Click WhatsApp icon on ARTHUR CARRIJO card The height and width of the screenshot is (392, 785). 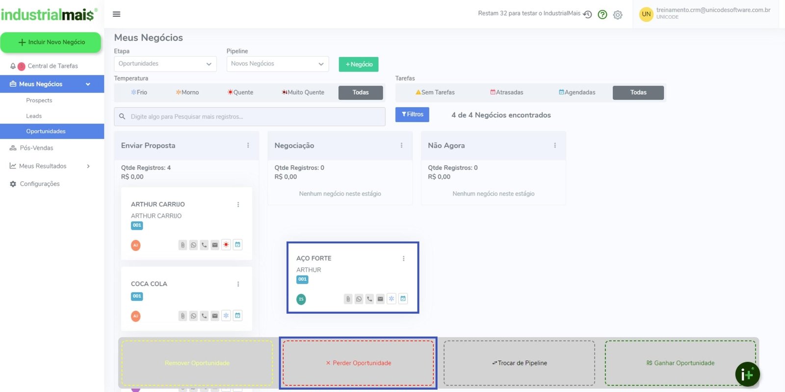[193, 245]
